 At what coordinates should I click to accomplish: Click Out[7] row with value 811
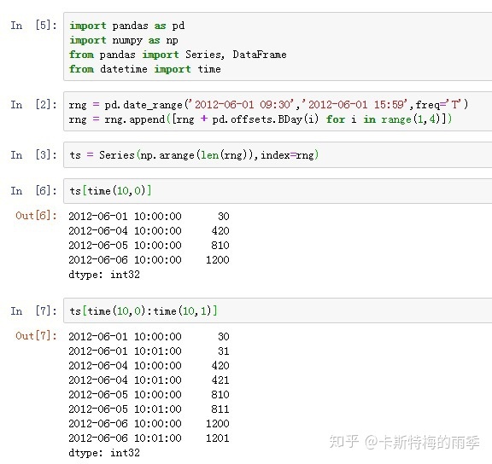coord(149,409)
